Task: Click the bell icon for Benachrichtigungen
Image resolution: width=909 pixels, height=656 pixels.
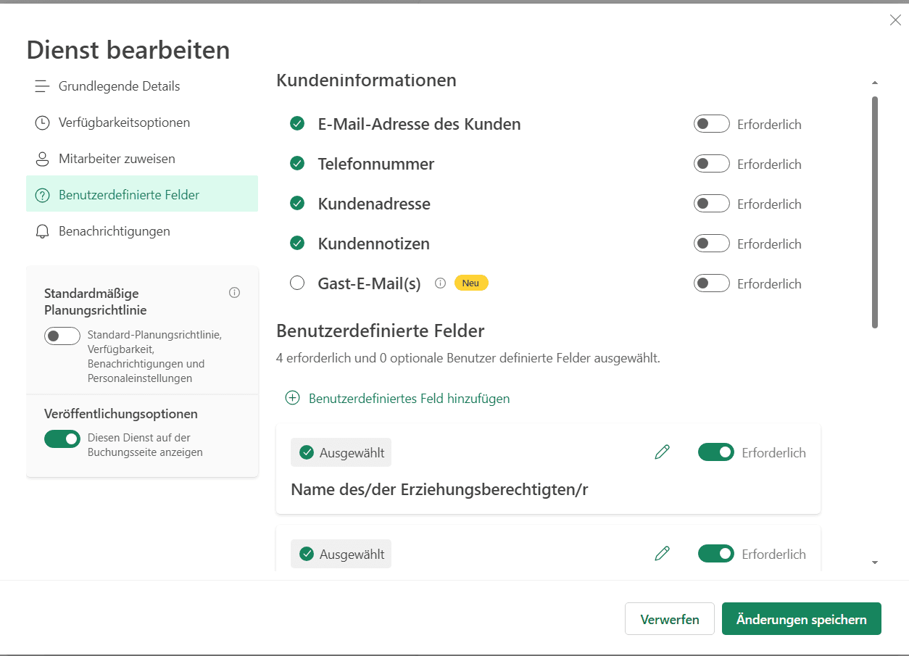Action: tap(42, 231)
